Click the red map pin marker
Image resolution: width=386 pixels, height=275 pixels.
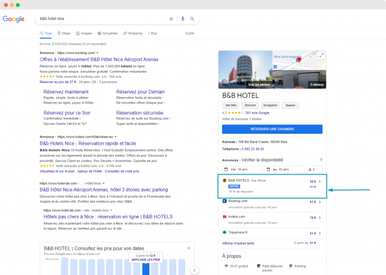pos(299,60)
